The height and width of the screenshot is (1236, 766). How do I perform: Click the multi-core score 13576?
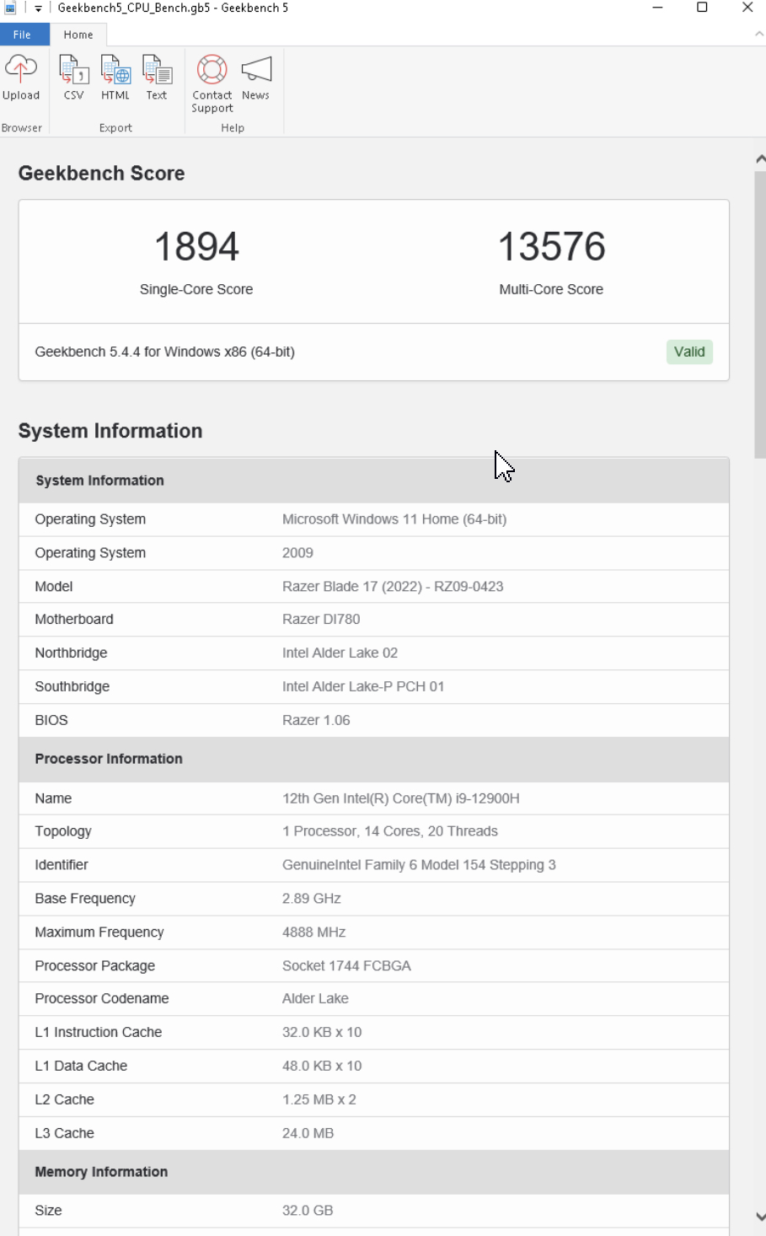(551, 247)
